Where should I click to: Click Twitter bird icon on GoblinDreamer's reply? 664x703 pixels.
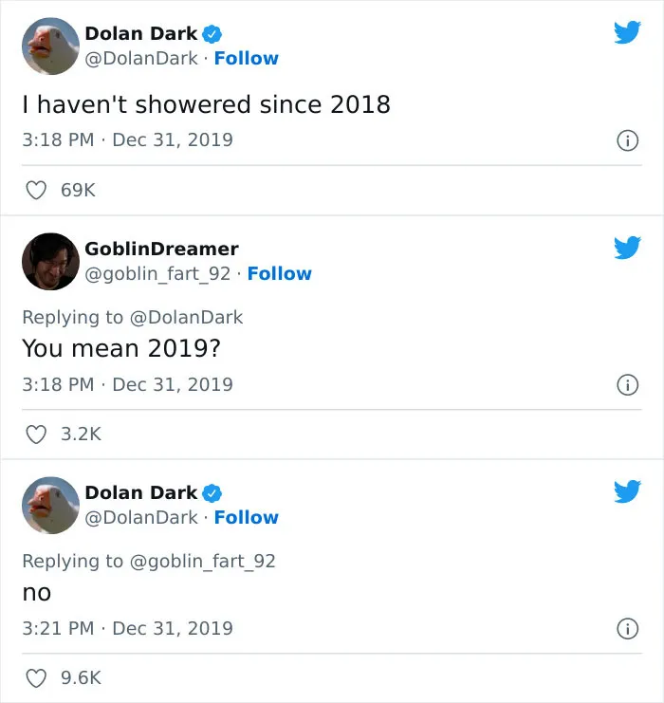coord(627,248)
